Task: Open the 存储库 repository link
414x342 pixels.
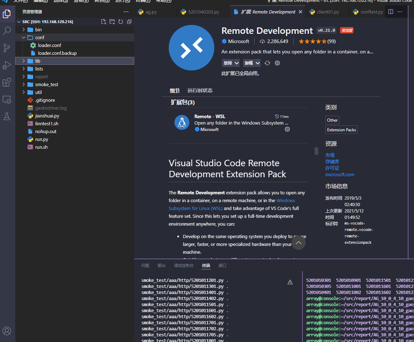Action: (x=332, y=162)
